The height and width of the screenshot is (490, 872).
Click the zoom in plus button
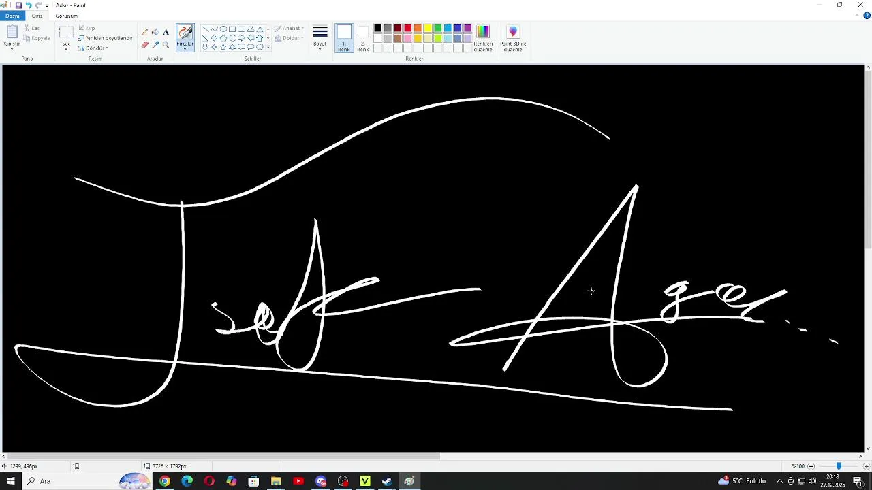pos(866,466)
